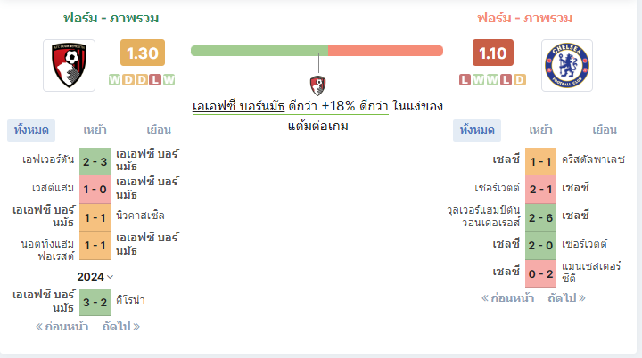Click the green part of the comparison bar
The height and width of the screenshot is (358, 642).
coord(259,51)
